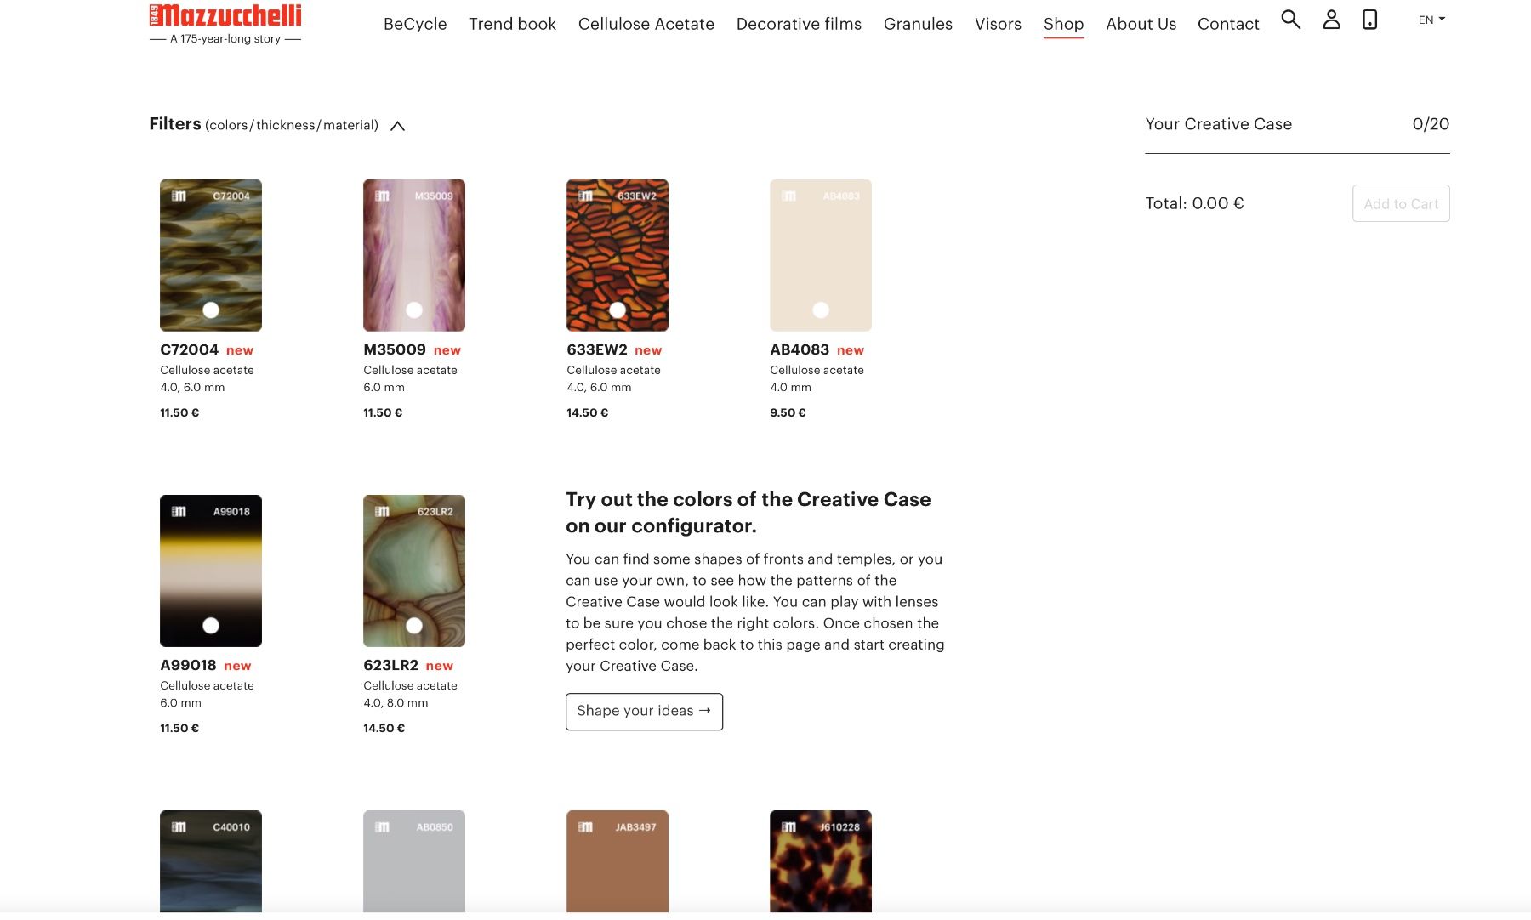Open the Contact page link
Screen dimensions: 1531x920
[1228, 24]
